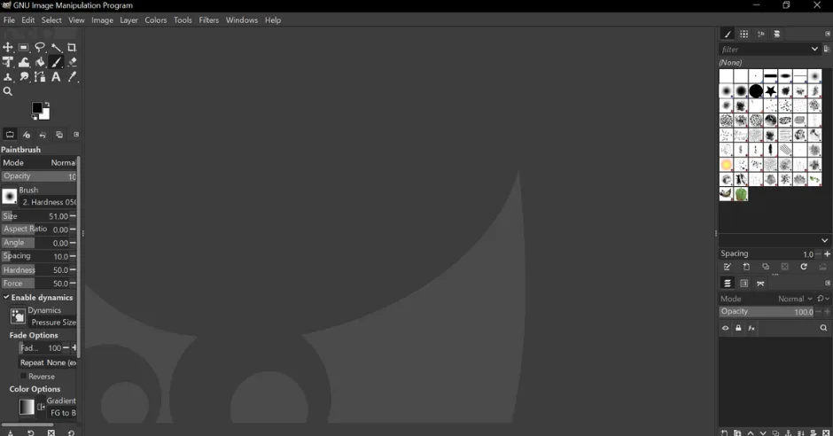Screen dimensions: 833x436
Task: Open the Filters menu
Action: click(209, 20)
